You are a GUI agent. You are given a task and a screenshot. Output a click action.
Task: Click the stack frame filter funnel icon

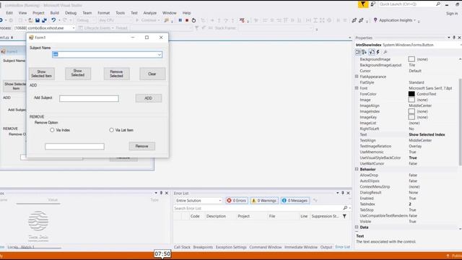click(x=197, y=28)
